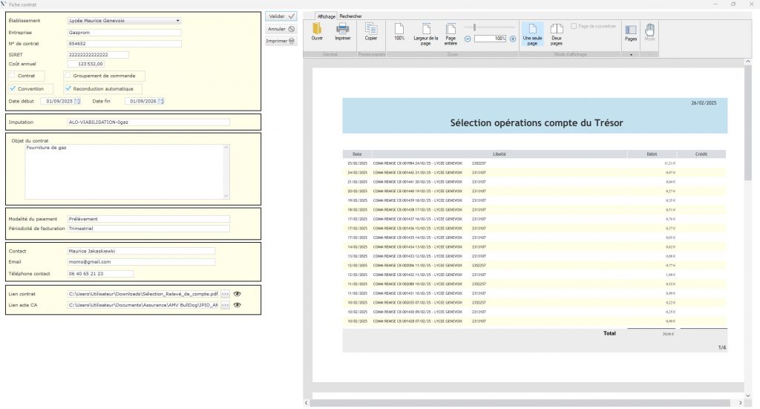Click the zoom-in plus icon
Viewport: 760px width, 409px height.
point(513,38)
